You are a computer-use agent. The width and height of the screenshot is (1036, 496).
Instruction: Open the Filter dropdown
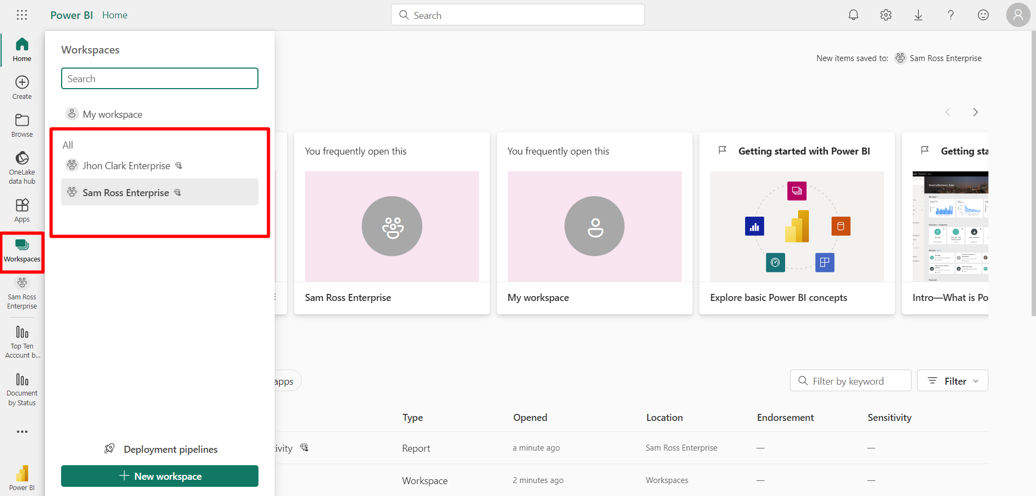click(953, 381)
